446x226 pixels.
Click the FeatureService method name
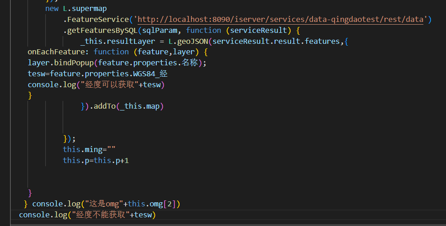98,19
